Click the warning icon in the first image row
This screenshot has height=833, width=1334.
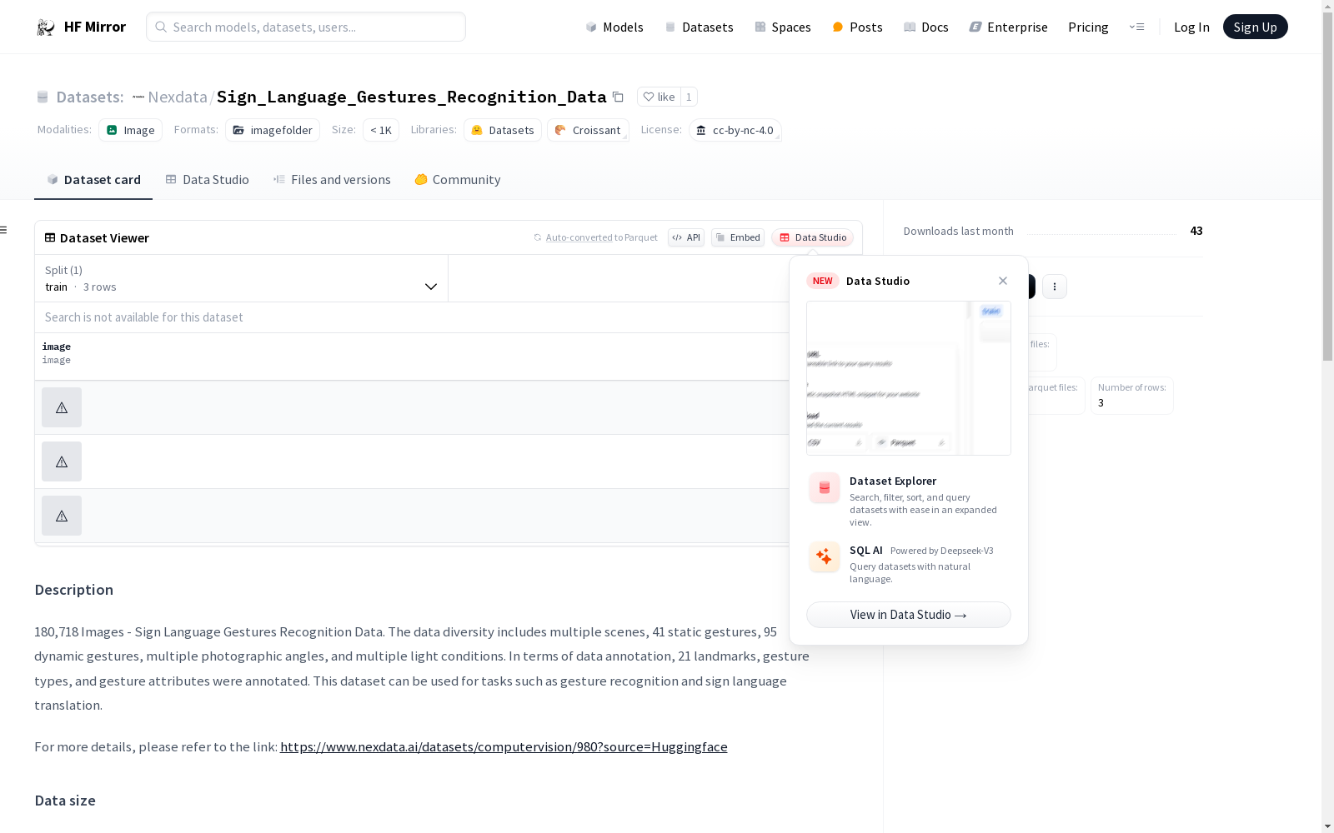(x=62, y=407)
